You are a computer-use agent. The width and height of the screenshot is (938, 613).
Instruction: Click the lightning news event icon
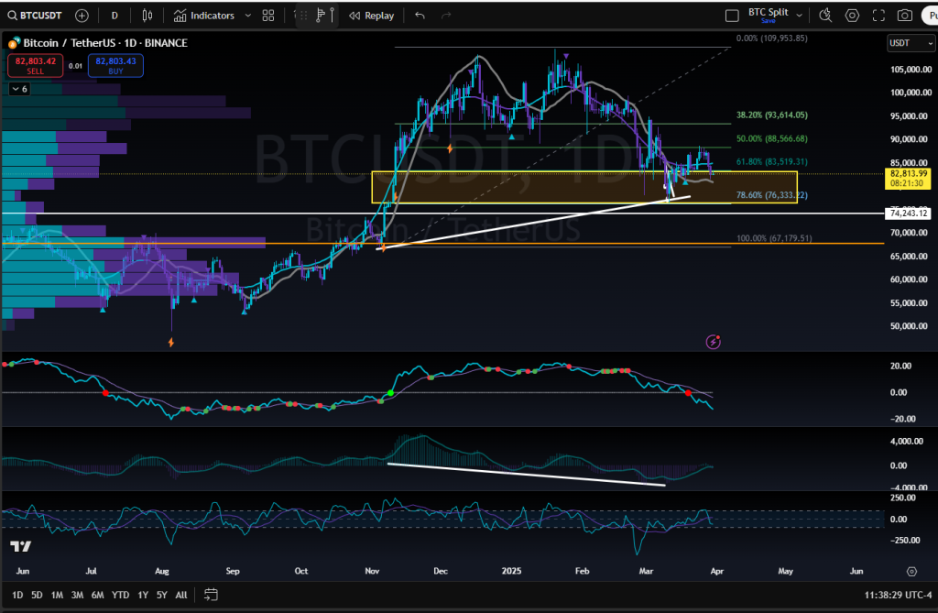tap(713, 342)
